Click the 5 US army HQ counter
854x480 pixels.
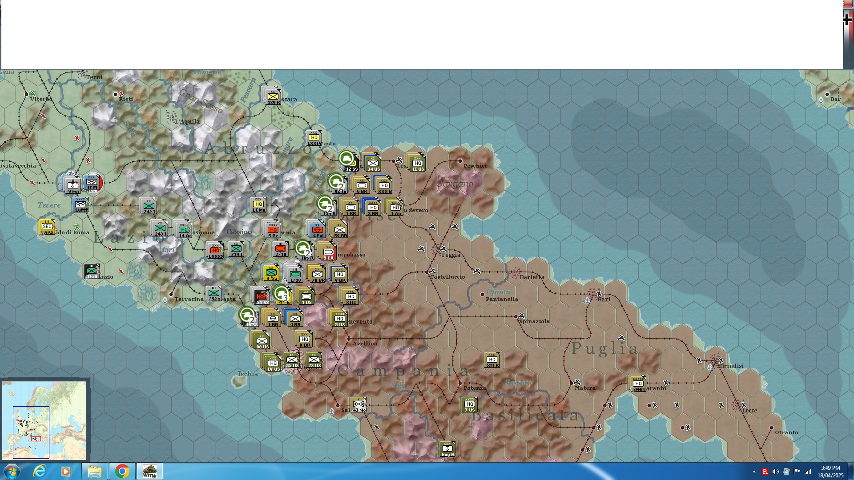click(x=340, y=318)
